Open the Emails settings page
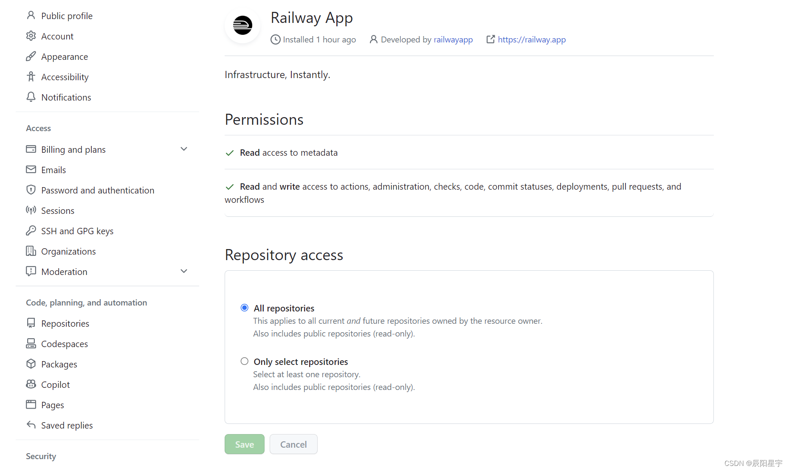This screenshot has width=789, height=471. click(54, 170)
